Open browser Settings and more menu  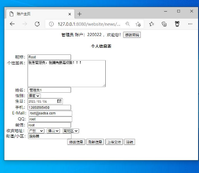point(190,24)
